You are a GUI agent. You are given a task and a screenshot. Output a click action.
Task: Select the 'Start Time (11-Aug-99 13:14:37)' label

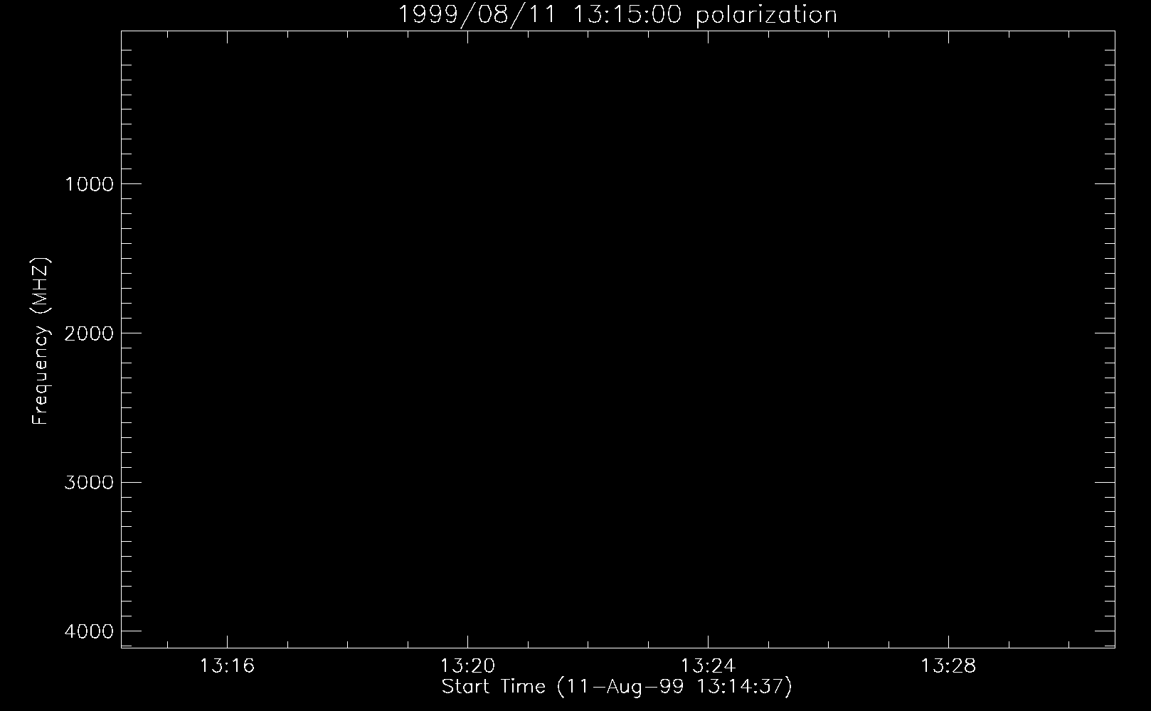click(617, 687)
